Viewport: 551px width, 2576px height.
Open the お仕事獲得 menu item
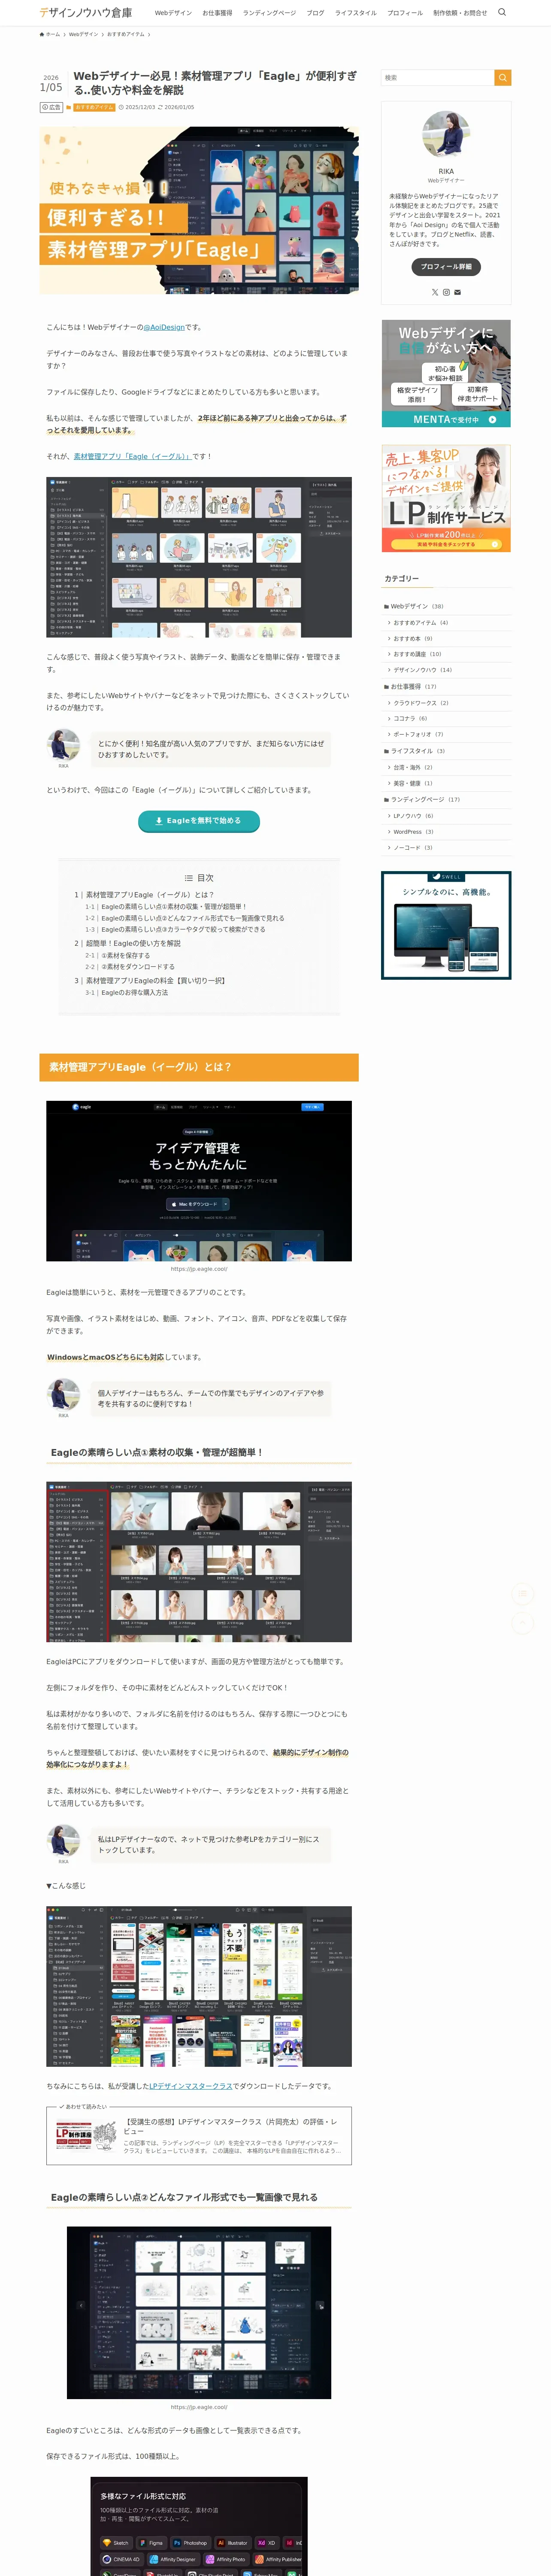point(217,13)
